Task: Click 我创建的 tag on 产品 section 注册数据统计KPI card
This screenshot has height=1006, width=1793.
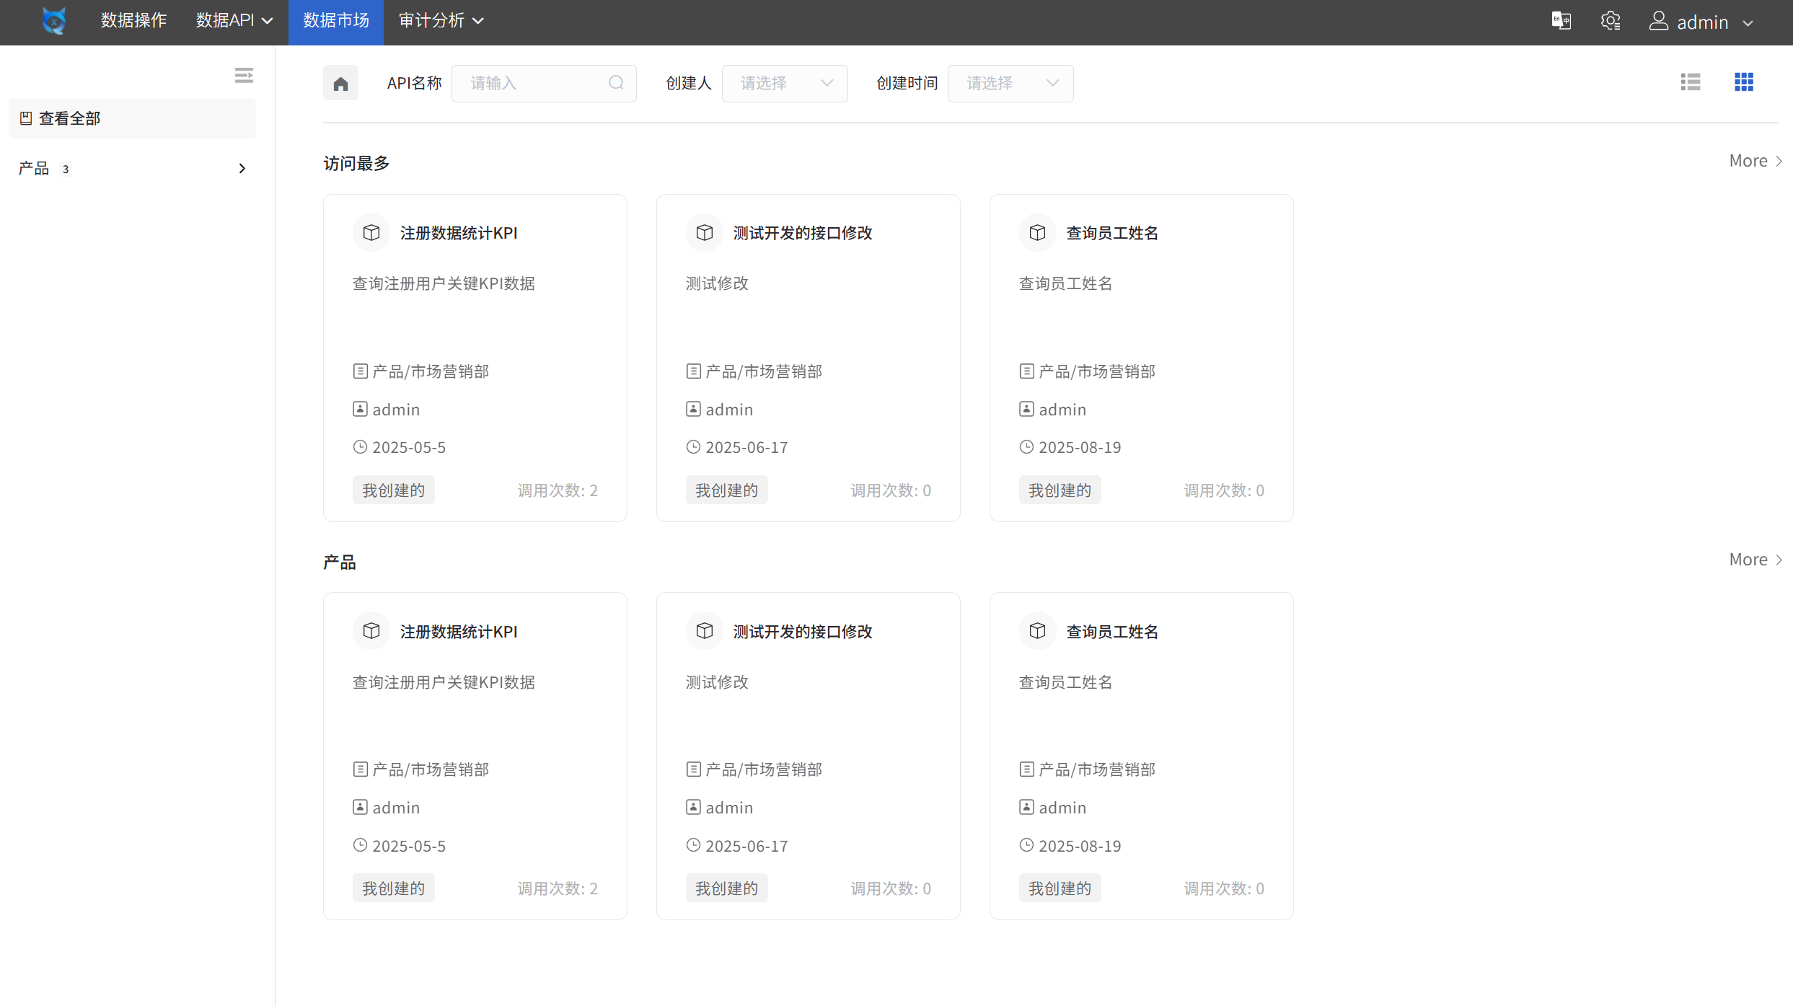Action: click(x=394, y=888)
